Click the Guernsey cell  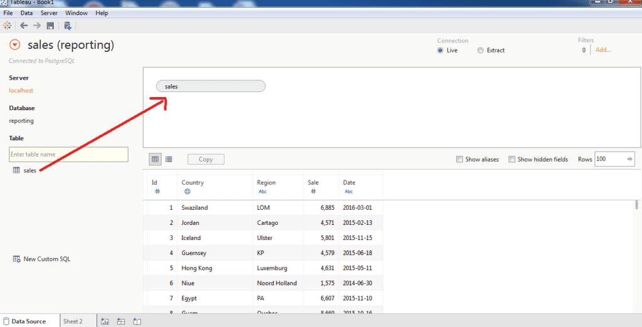215,253
